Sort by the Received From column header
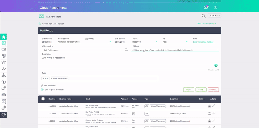The image size is (259, 128). pyautogui.click(x=66, y=99)
